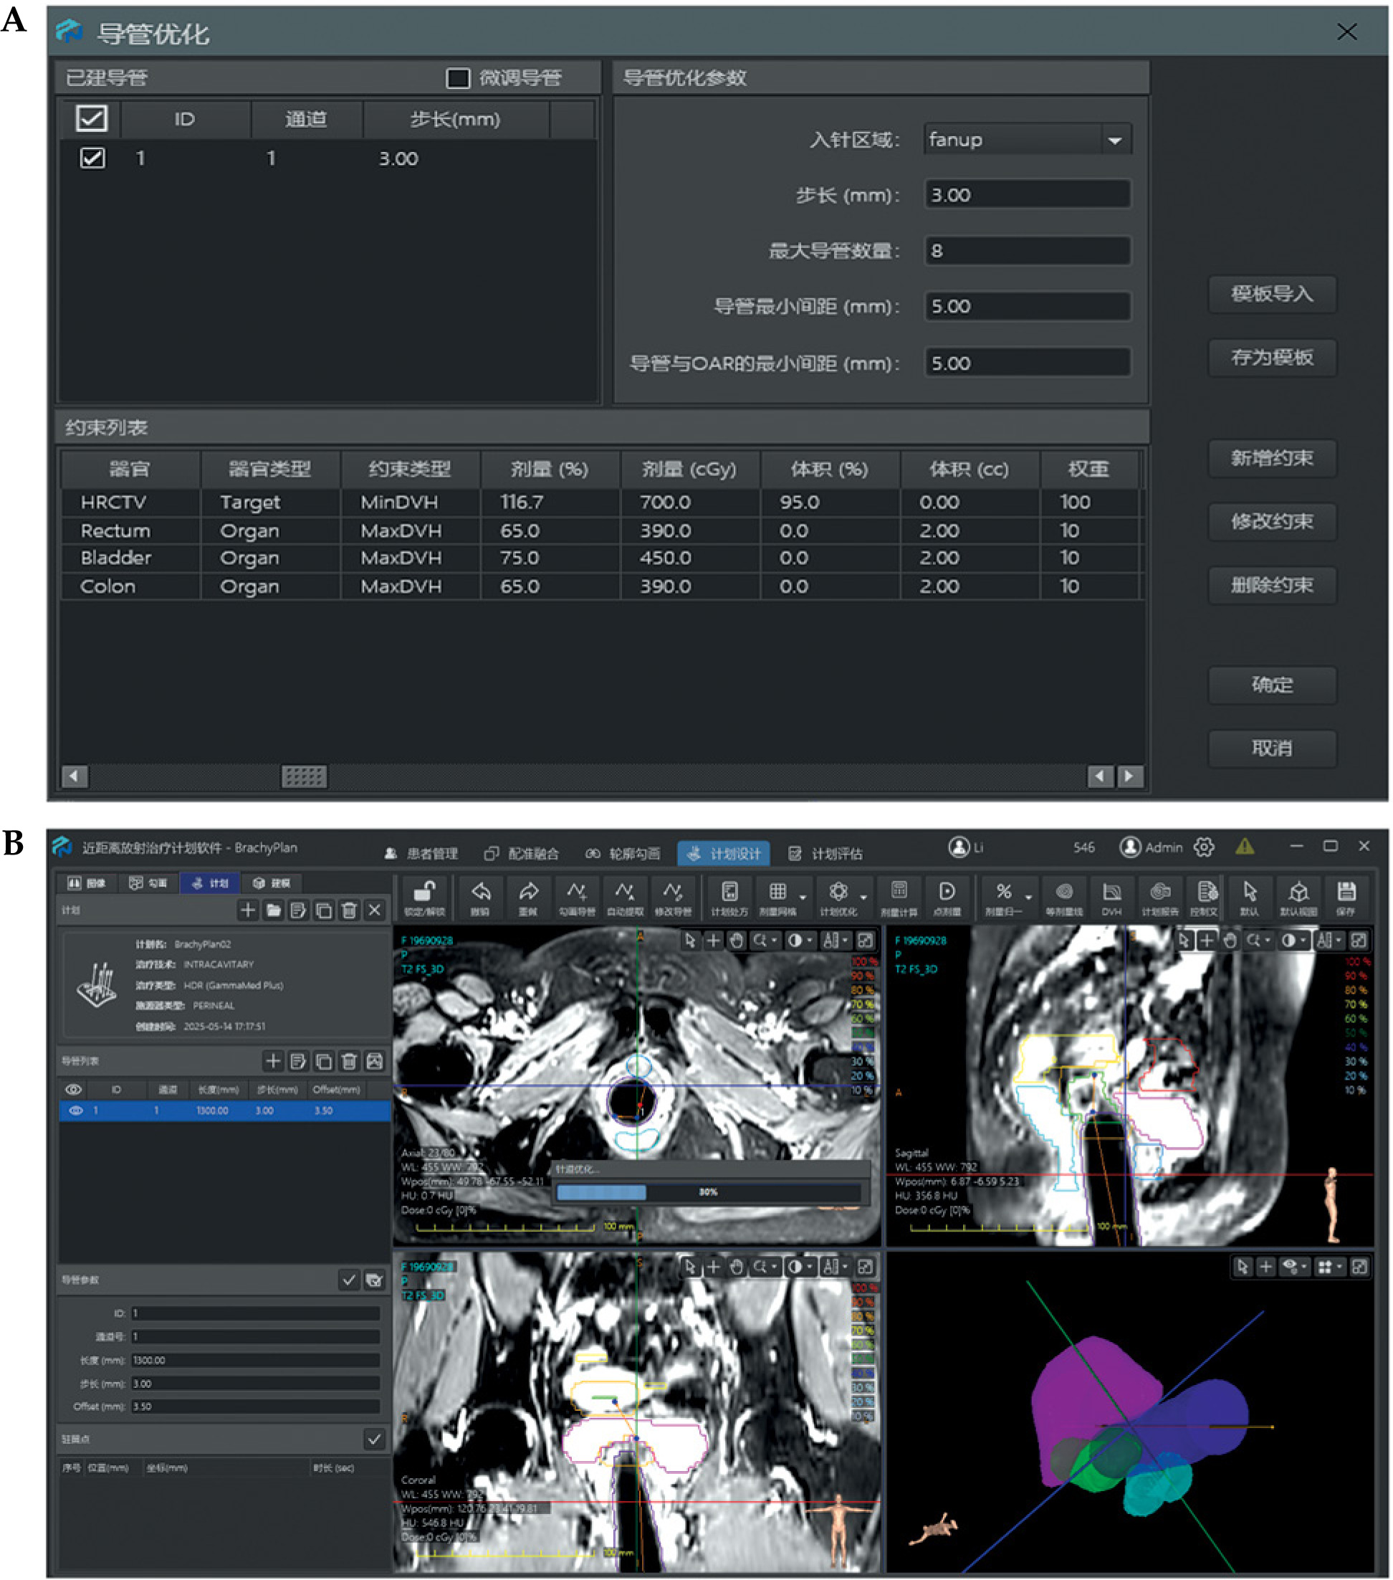Switch to the 计划评估 tab
1393x1580 pixels.
tap(826, 853)
